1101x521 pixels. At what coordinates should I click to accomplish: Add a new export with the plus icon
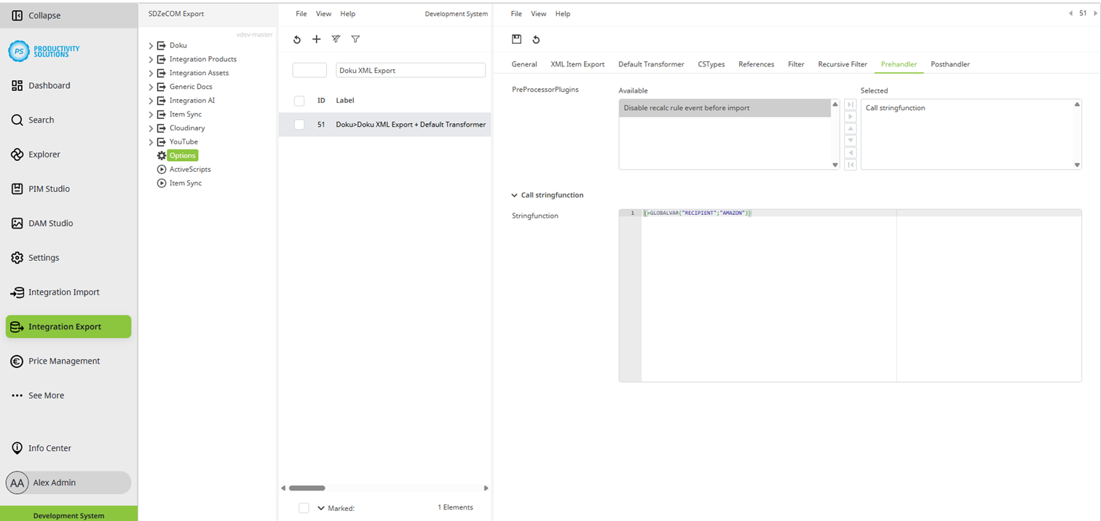tap(316, 39)
